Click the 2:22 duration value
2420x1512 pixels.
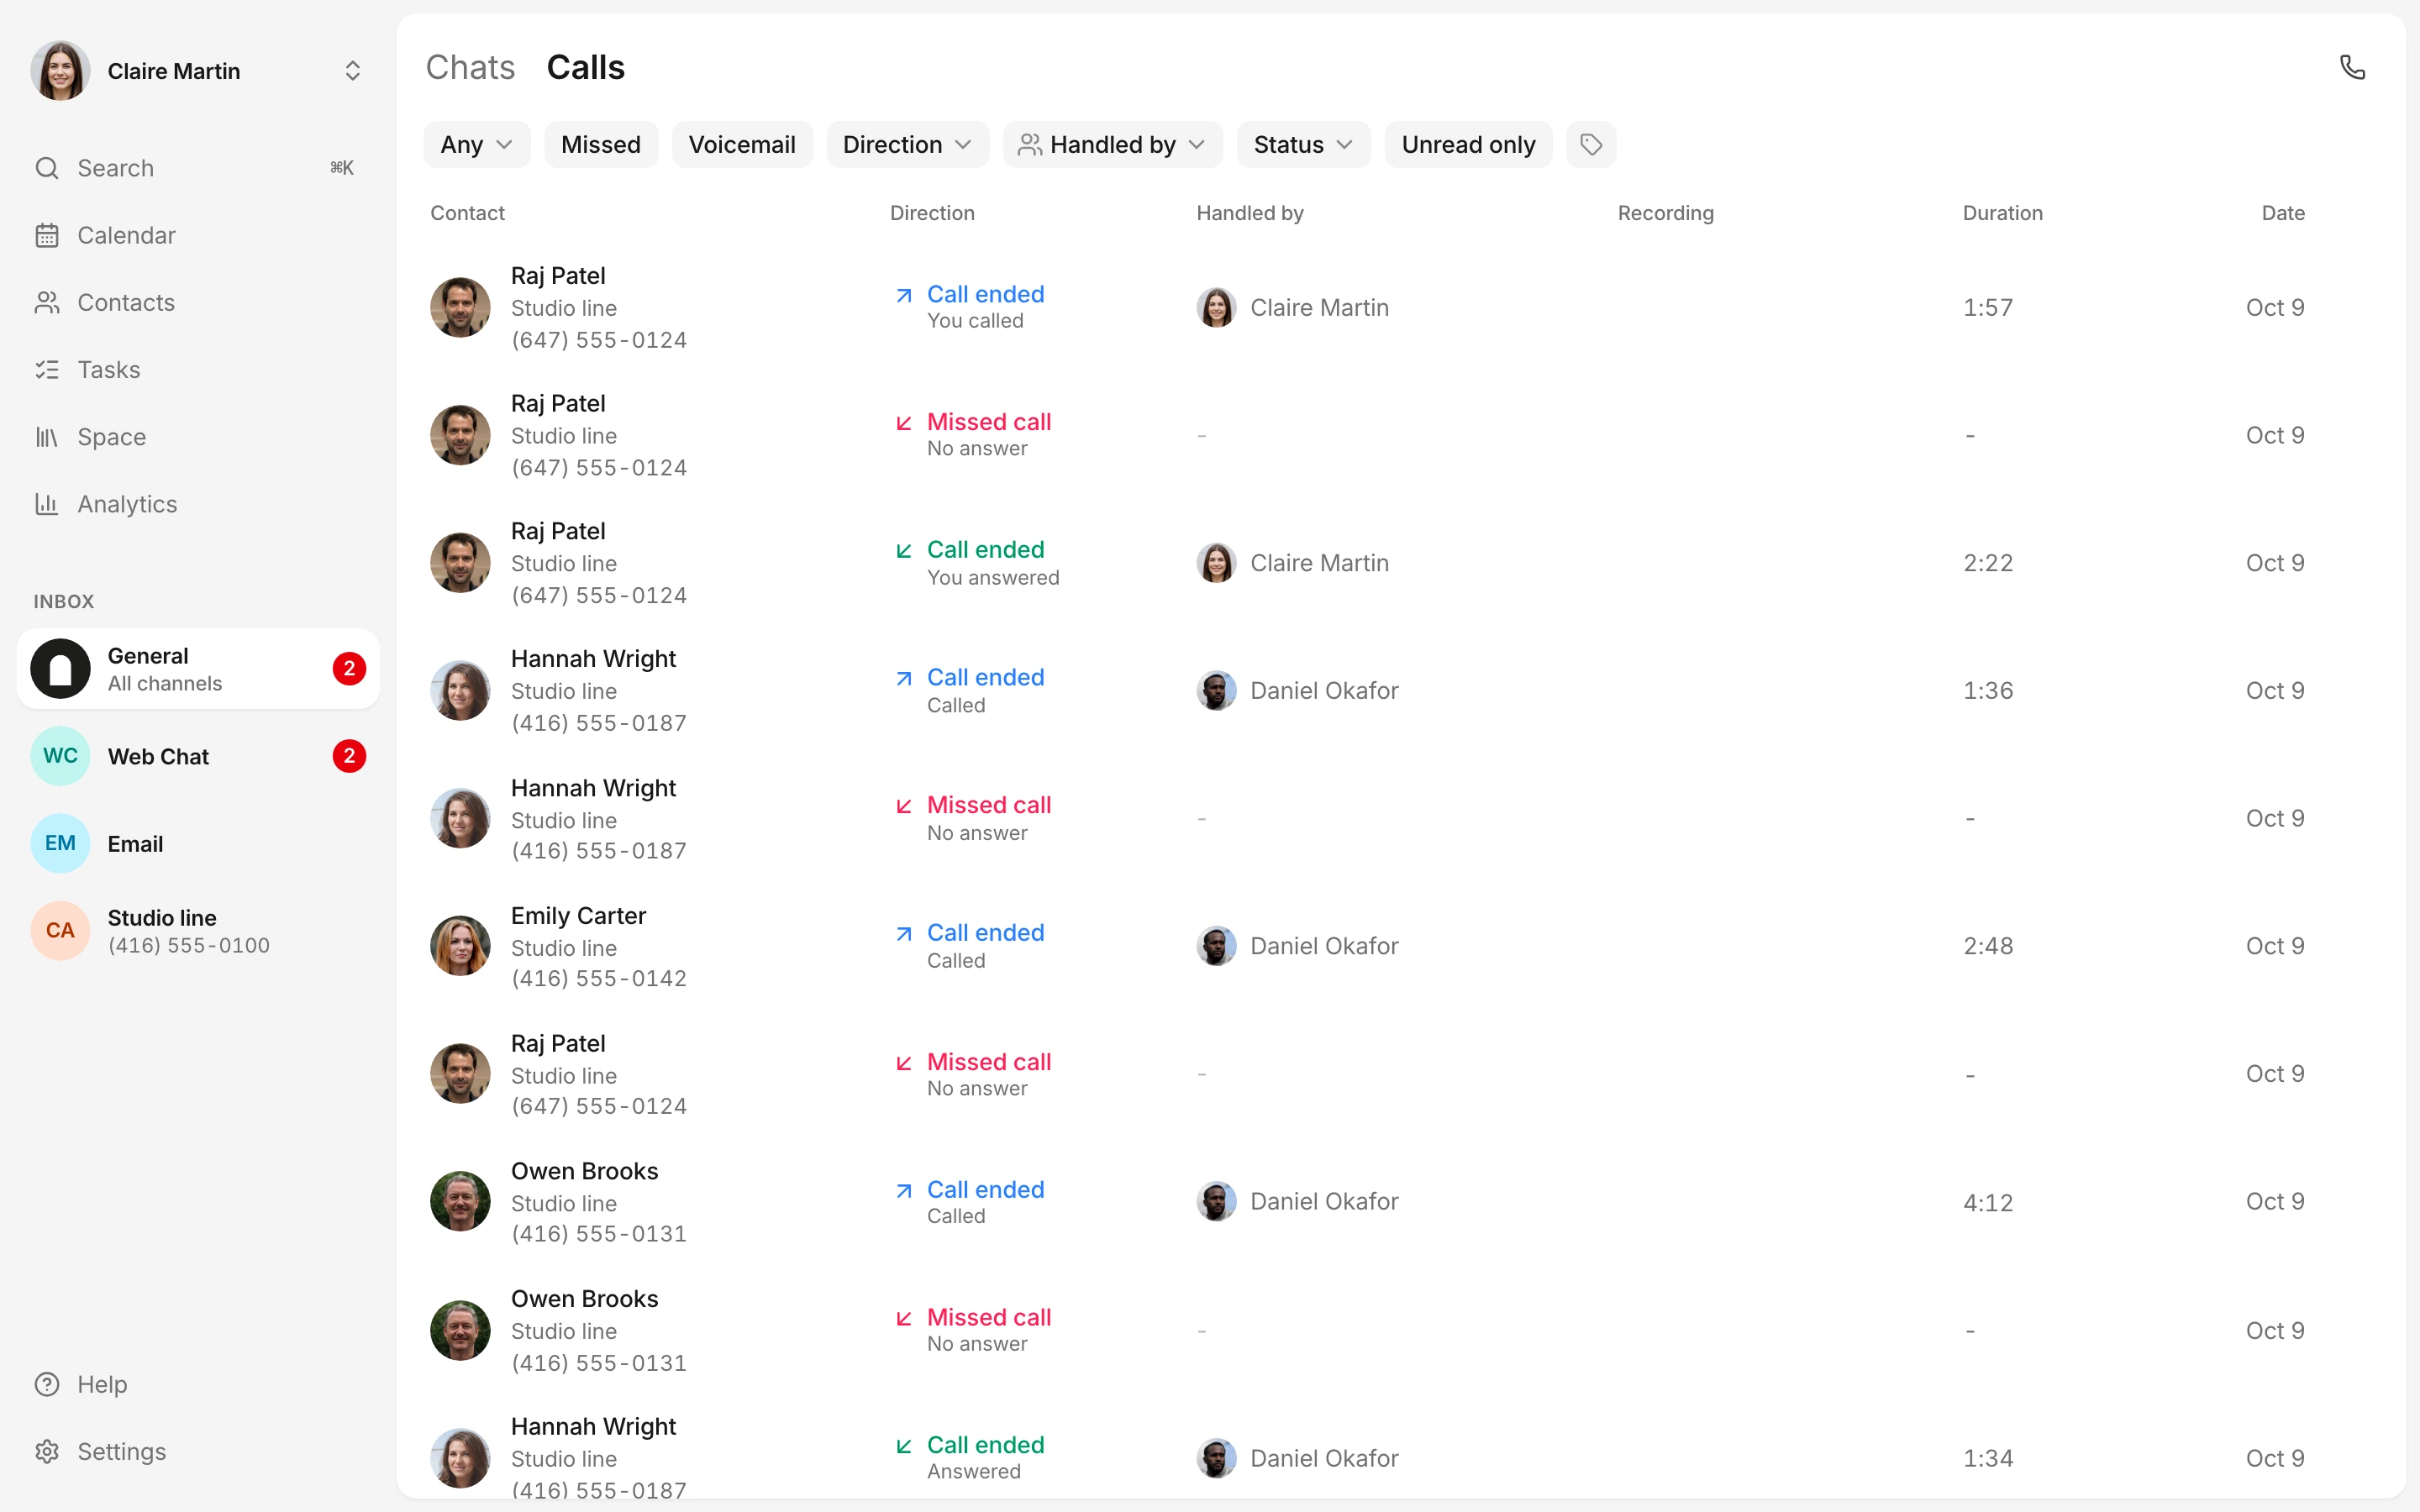click(x=1988, y=563)
